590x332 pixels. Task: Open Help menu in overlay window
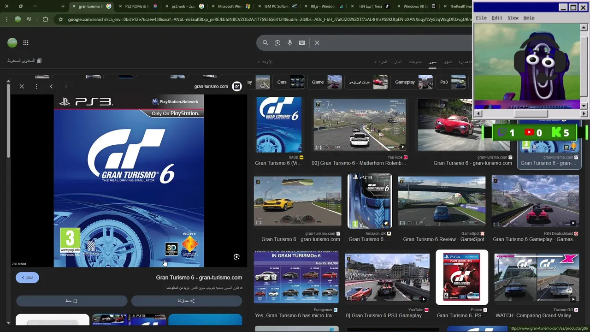pyautogui.click(x=529, y=18)
